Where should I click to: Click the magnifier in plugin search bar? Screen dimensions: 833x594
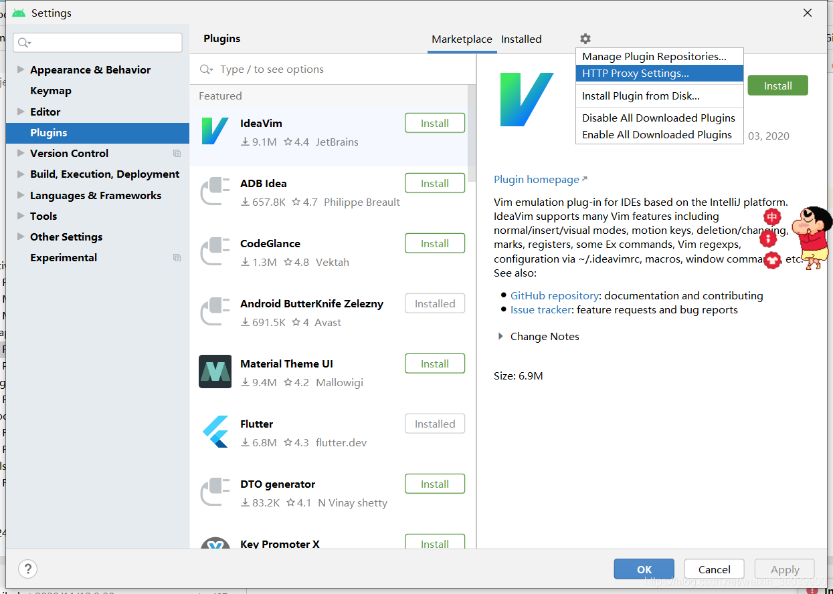coord(207,69)
